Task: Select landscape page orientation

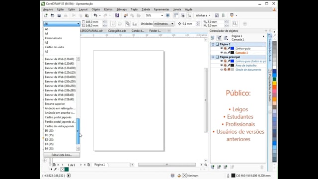Action: tap(120, 24)
